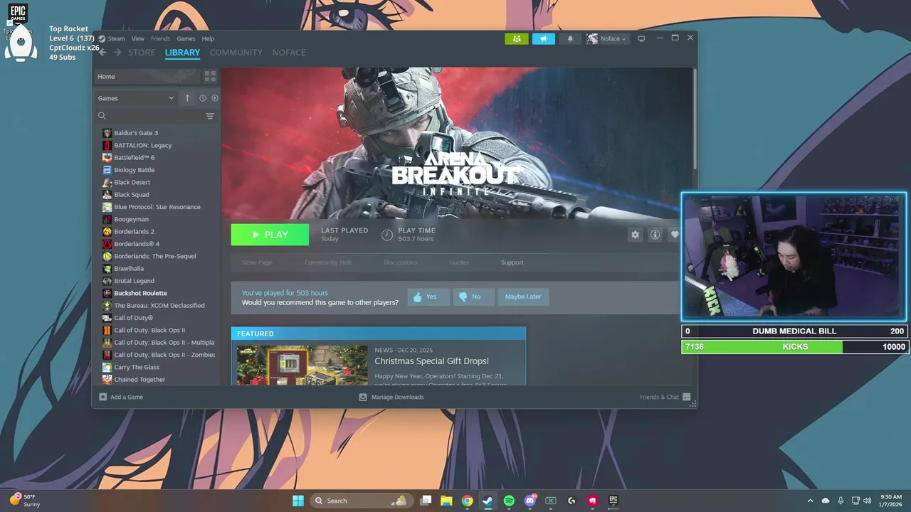This screenshot has width=911, height=512.
Task: Open the blue announcements megaphone button
Action: tap(543, 38)
